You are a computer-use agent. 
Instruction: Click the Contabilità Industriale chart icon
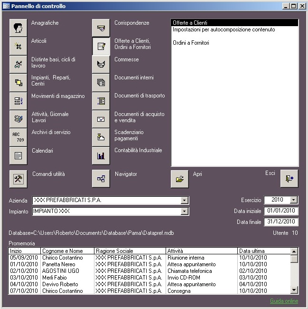[101, 155]
